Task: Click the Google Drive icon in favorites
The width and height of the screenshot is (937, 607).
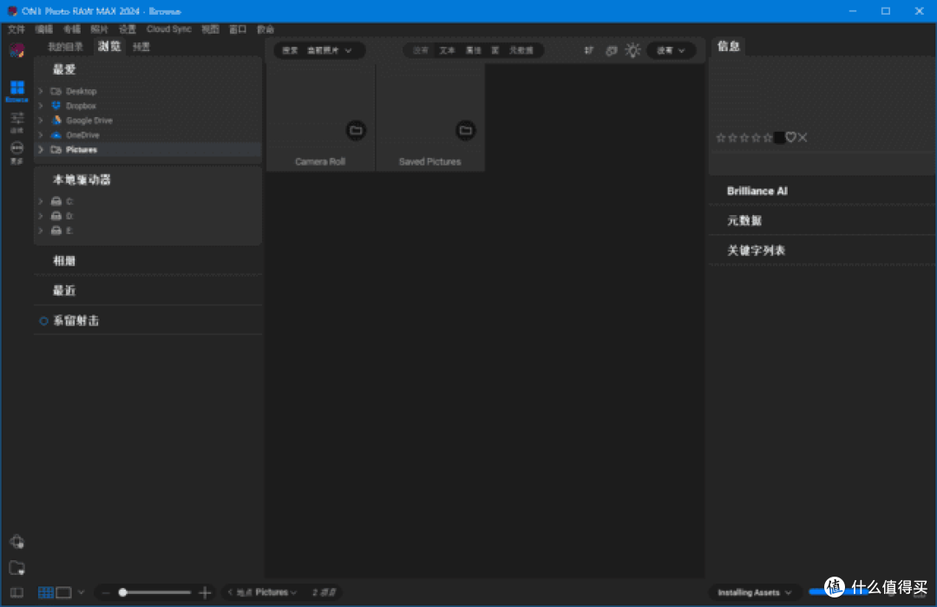Action: tap(56, 120)
